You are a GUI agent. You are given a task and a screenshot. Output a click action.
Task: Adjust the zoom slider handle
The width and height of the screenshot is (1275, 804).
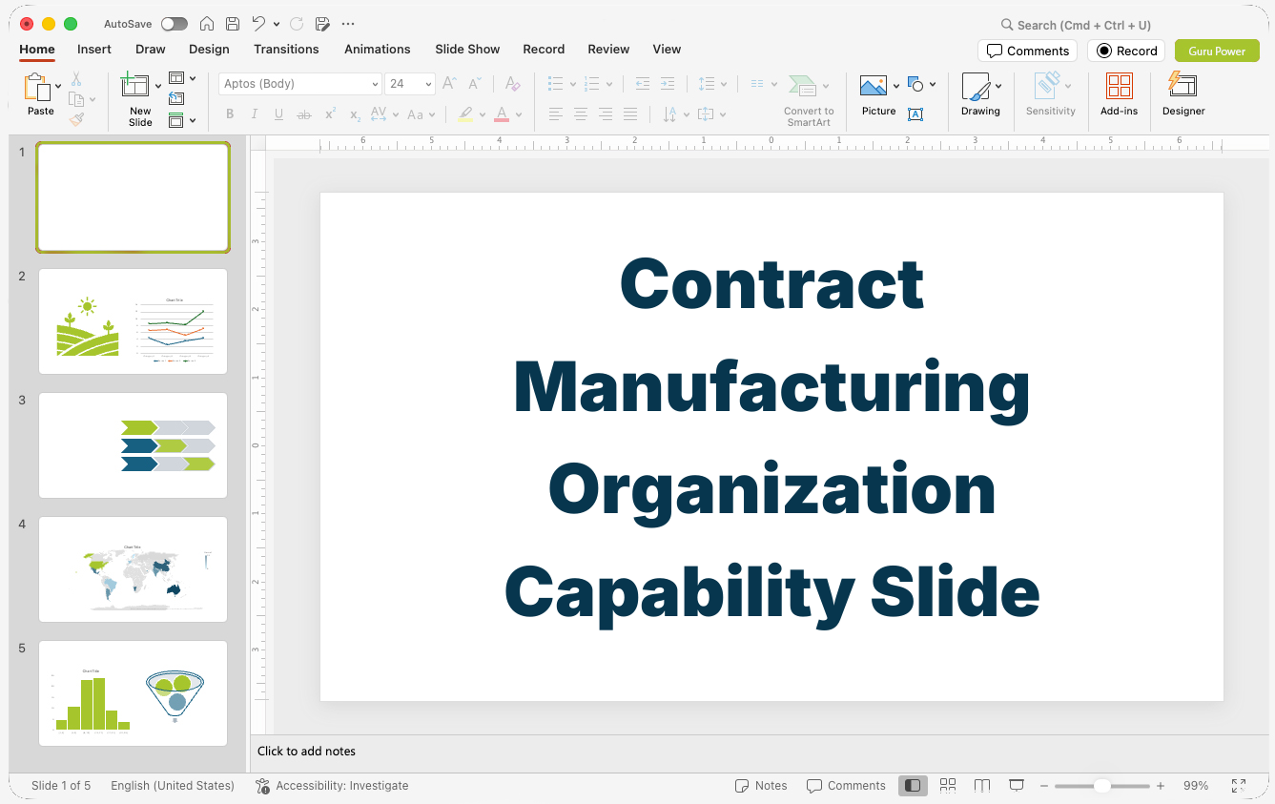[x=1101, y=786]
